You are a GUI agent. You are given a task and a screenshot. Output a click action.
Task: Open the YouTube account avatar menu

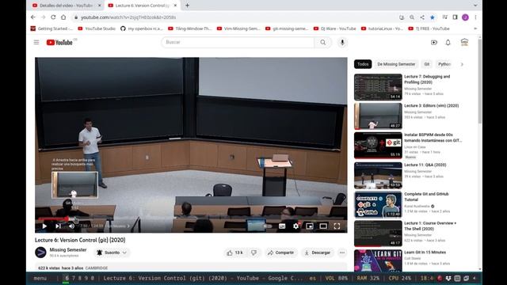(x=464, y=42)
